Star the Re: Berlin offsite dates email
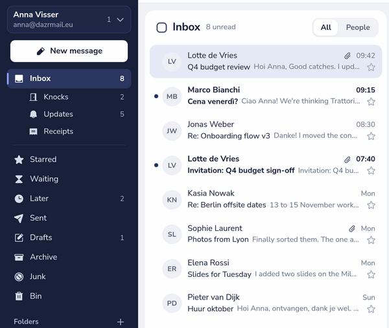The image size is (389, 328). pos(371,205)
